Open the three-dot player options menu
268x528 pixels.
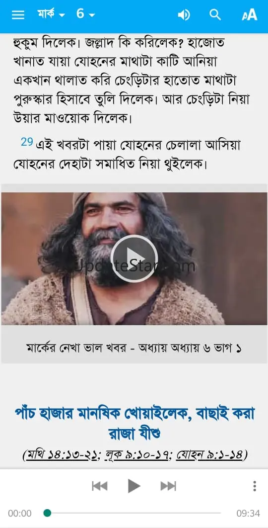255,486
